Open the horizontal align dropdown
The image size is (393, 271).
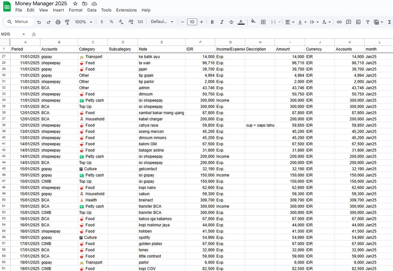coord(290,22)
